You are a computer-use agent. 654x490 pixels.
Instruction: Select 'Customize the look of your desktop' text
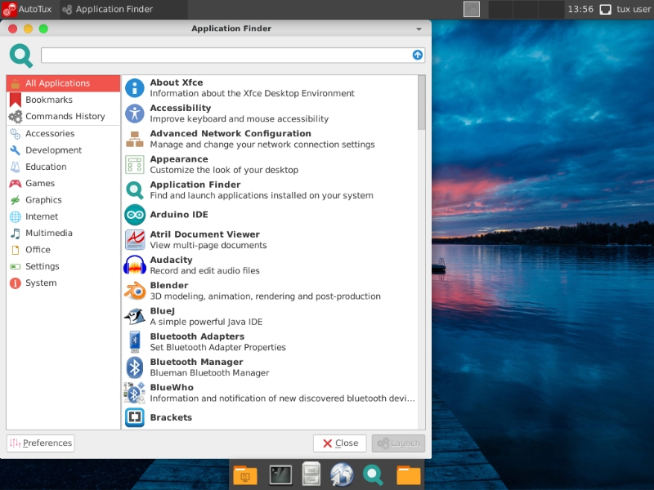[x=224, y=170]
